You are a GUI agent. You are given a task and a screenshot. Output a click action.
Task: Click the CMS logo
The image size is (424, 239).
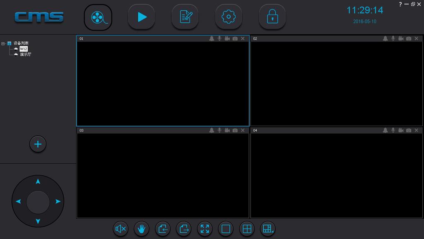(39, 17)
